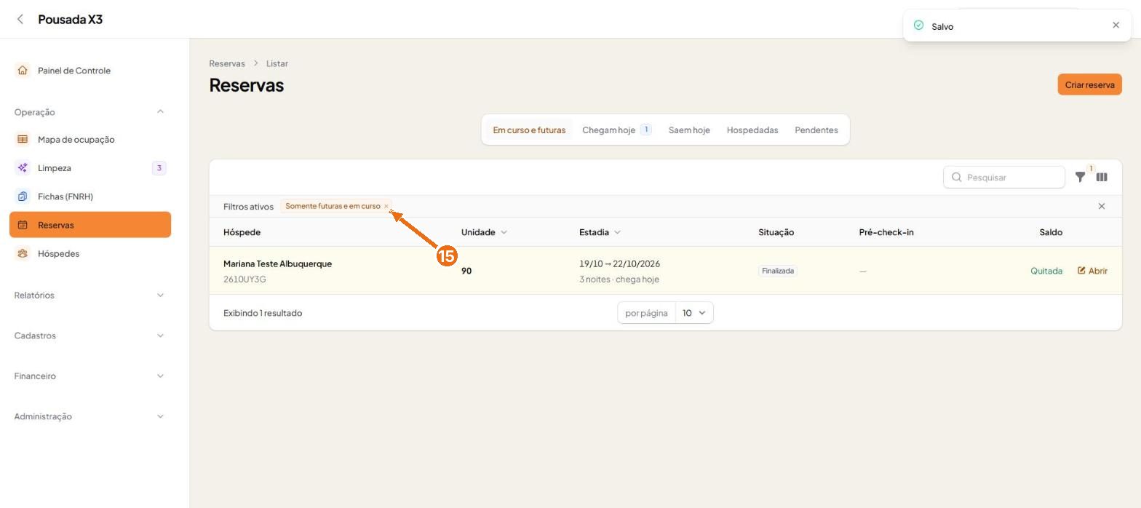Sort by the Estadia column
Image resolution: width=1141 pixels, height=508 pixels.
(600, 232)
